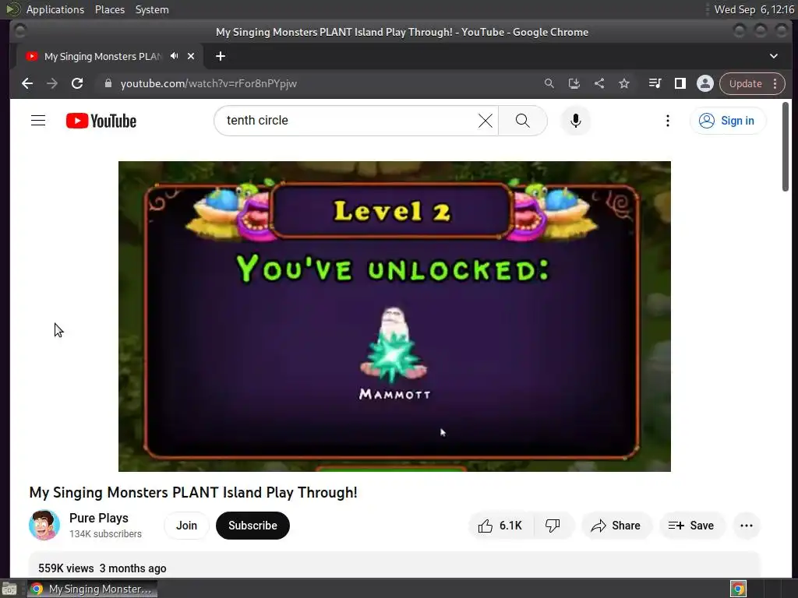The image size is (798, 598).
Task: Click Chrome tray icon in bottom panel
Action: click(x=739, y=589)
